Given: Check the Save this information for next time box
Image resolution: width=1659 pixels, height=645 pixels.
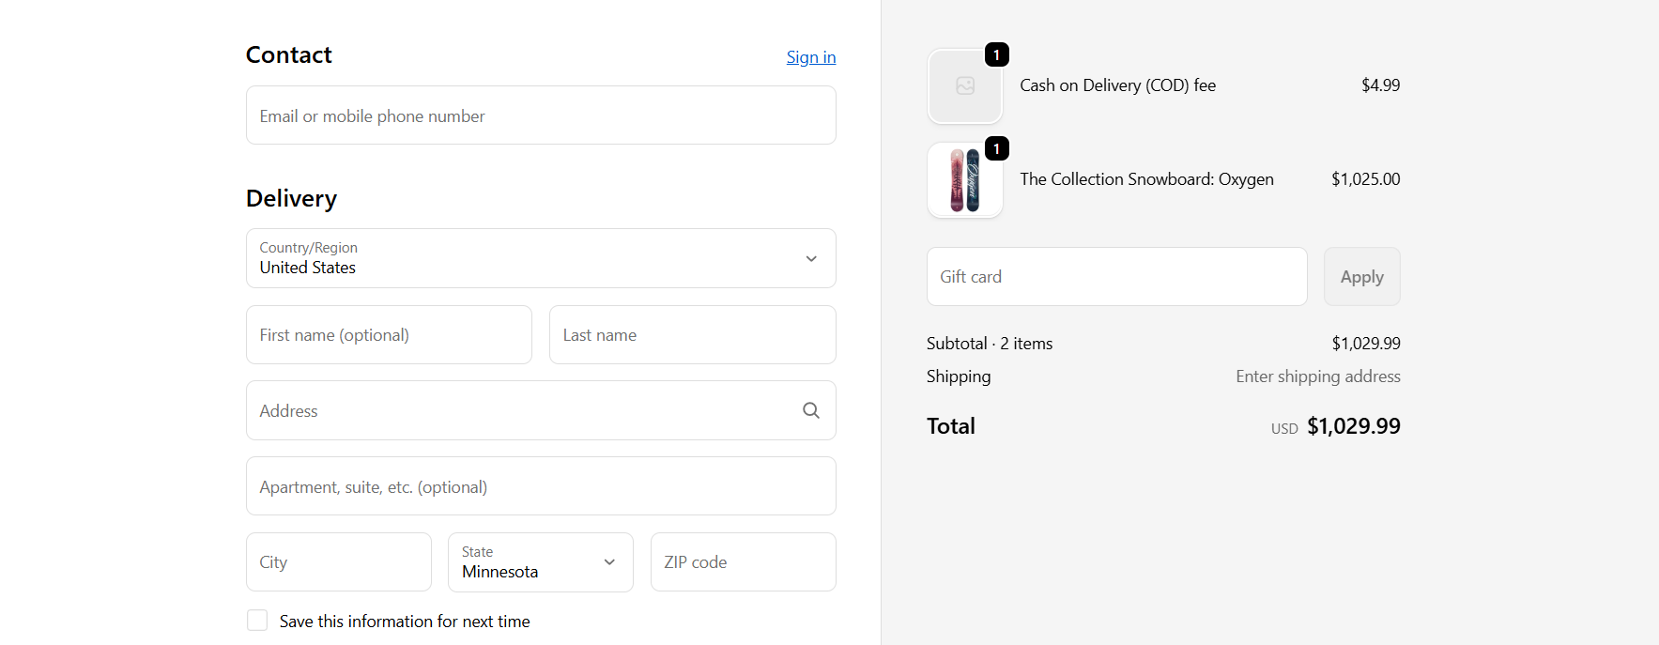Looking at the screenshot, I should 256,620.
